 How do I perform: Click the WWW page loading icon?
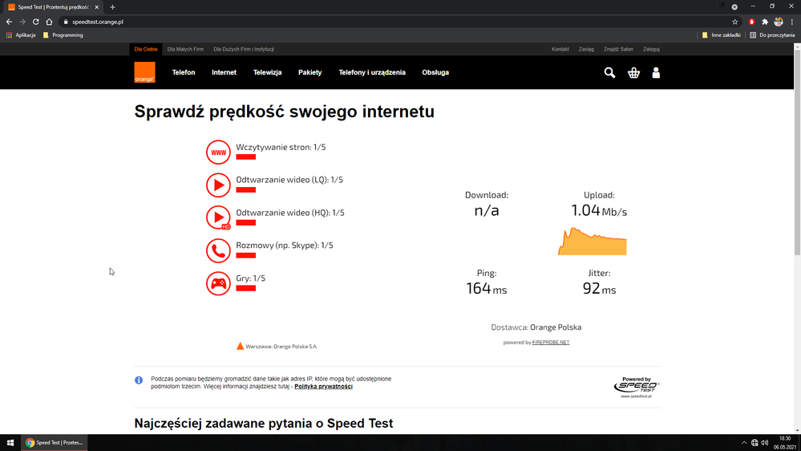218,152
